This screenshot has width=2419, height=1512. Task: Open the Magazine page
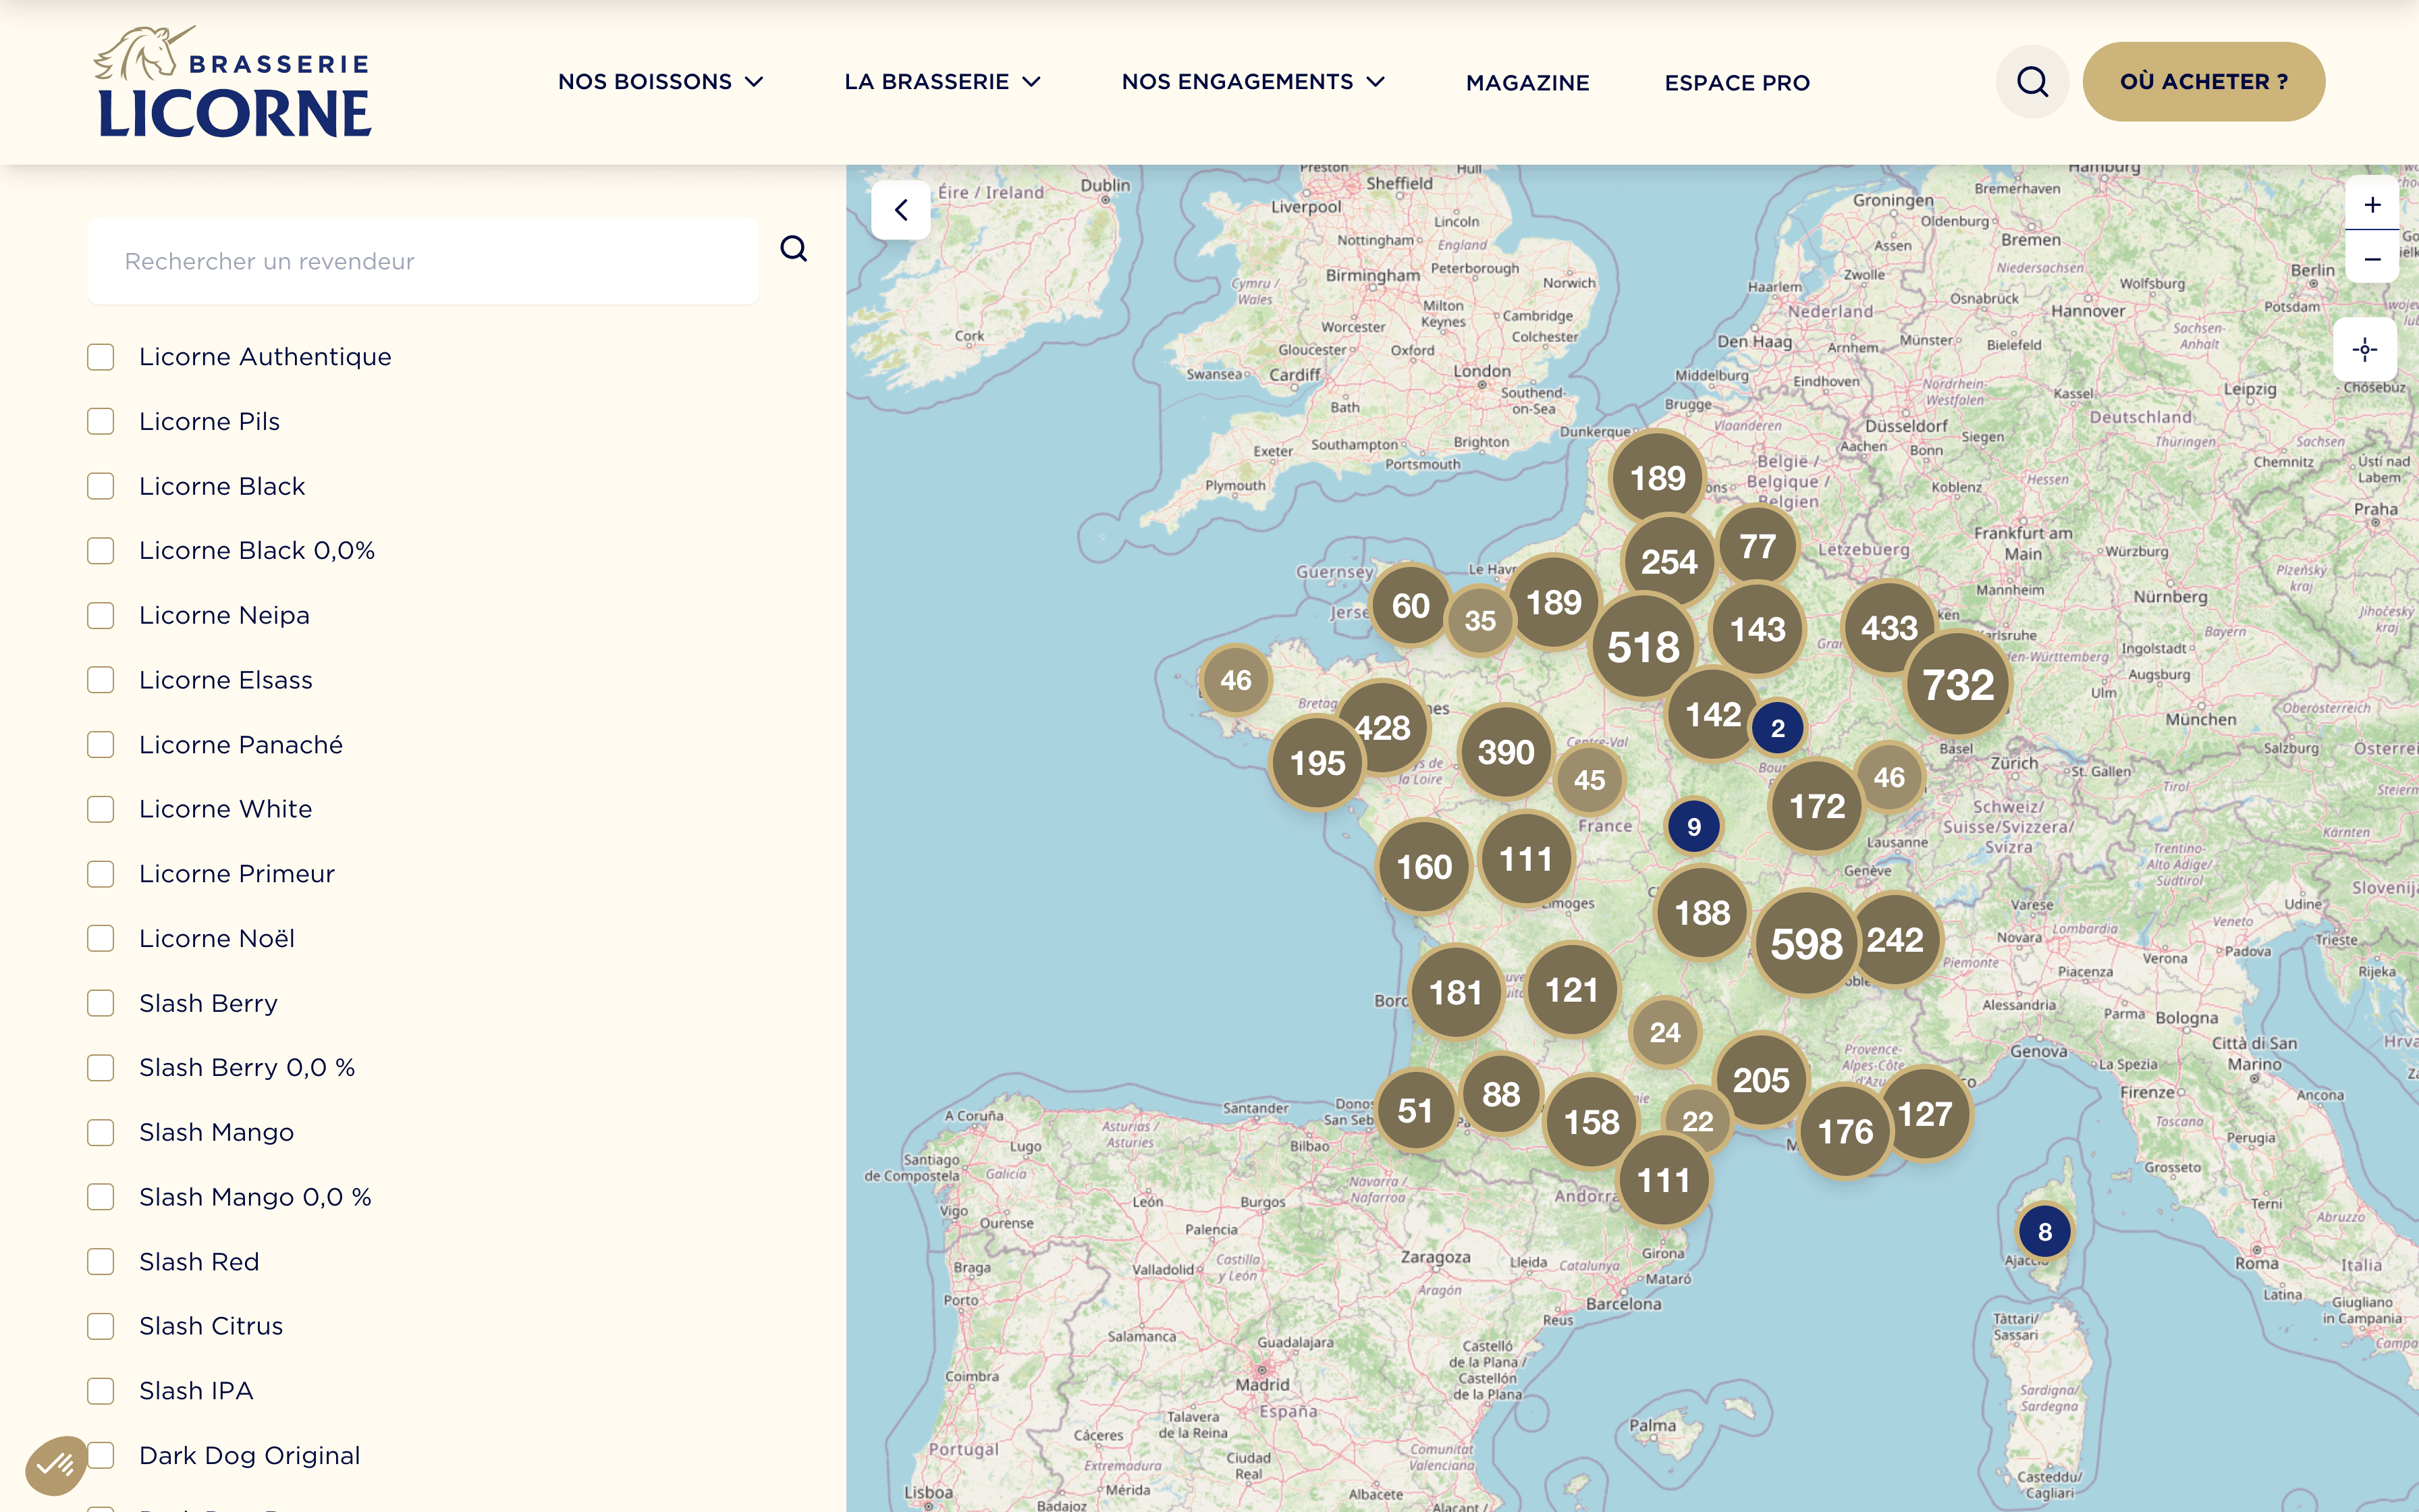pyautogui.click(x=1527, y=83)
